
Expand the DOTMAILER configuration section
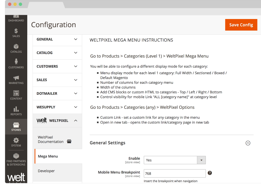[57, 93]
